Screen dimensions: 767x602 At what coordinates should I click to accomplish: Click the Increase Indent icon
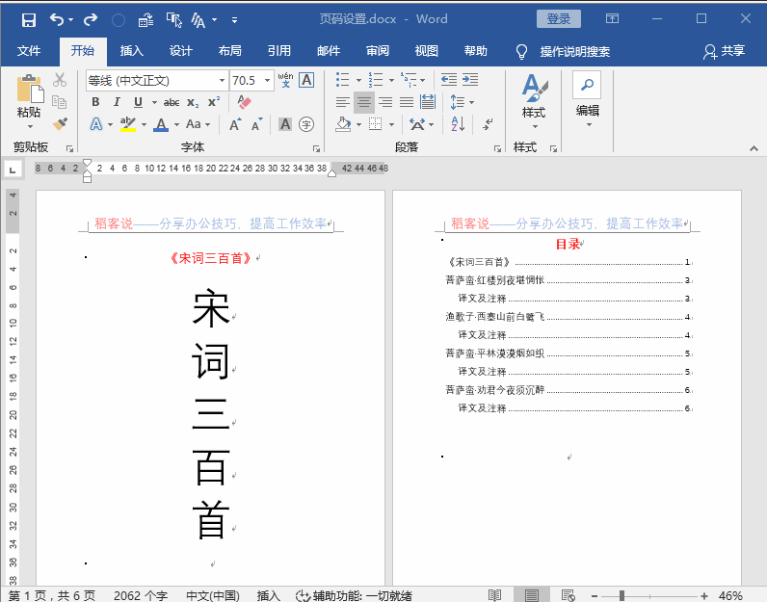(470, 80)
